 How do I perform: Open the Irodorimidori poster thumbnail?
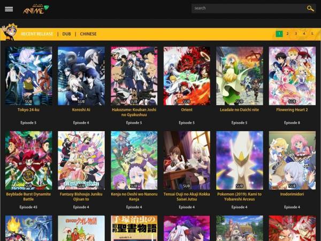292,160
